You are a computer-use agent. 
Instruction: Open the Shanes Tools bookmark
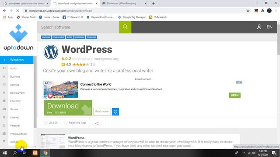[26, 17]
